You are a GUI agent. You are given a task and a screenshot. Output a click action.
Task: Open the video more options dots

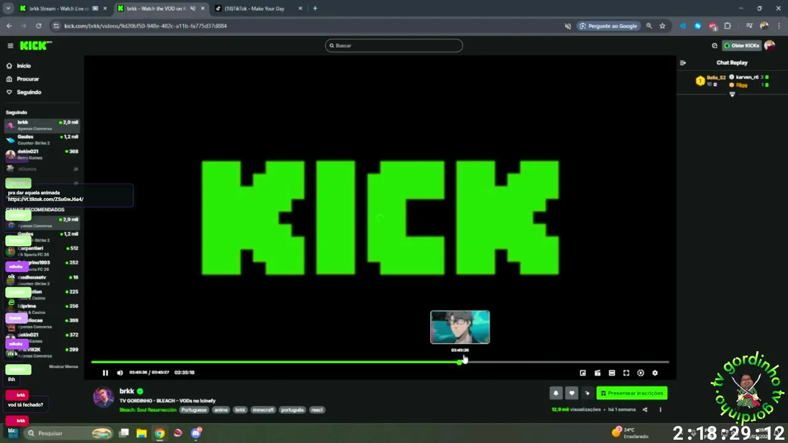(661, 410)
